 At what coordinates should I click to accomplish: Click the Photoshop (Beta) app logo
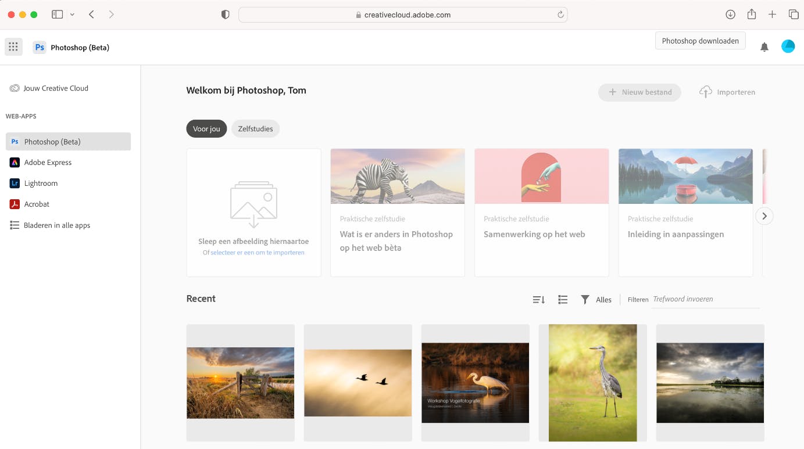[39, 47]
